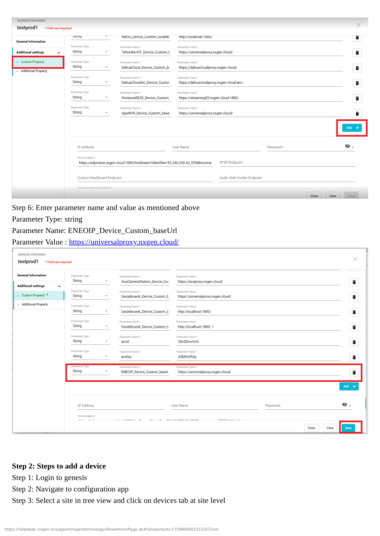Image resolution: width=380 pixels, height=536 pixels.
Task: Open the universalproxy.nxgen.cloud hyperlink
Action: (x=124, y=242)
